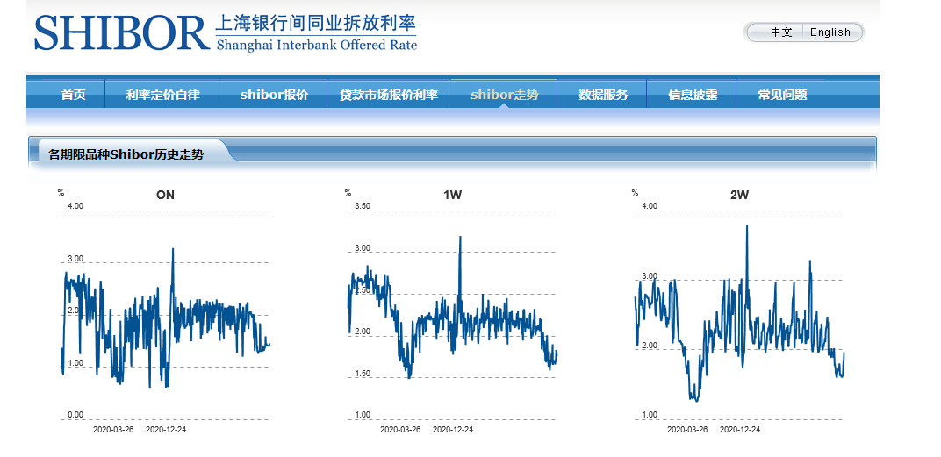Click 2020-03-26 date under 1W chart
The height and width of the screenshot is (457, 941).
pyautogui.click(x=400, y=430)
